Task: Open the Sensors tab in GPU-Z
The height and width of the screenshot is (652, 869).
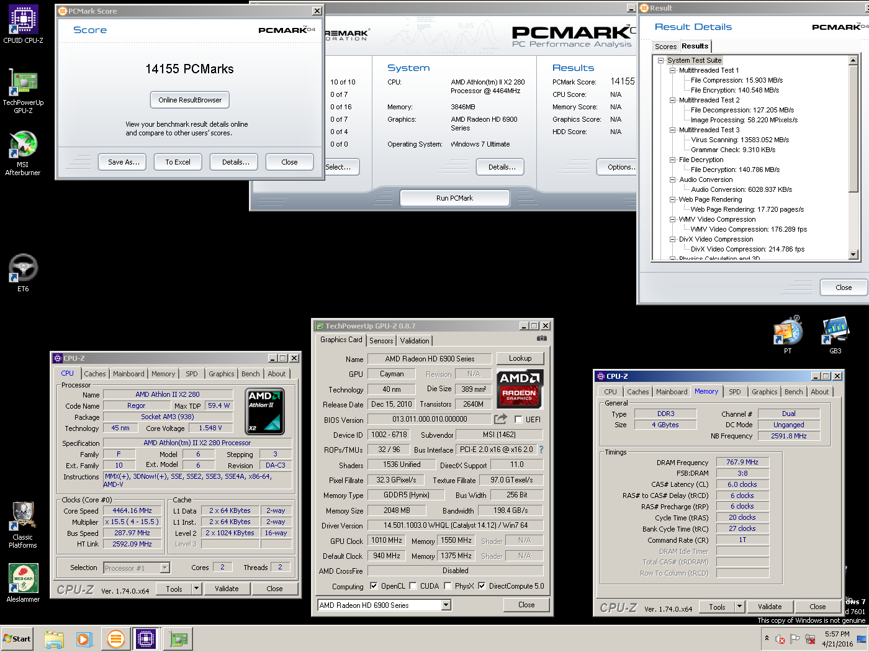Action: (x=381, y=340)
